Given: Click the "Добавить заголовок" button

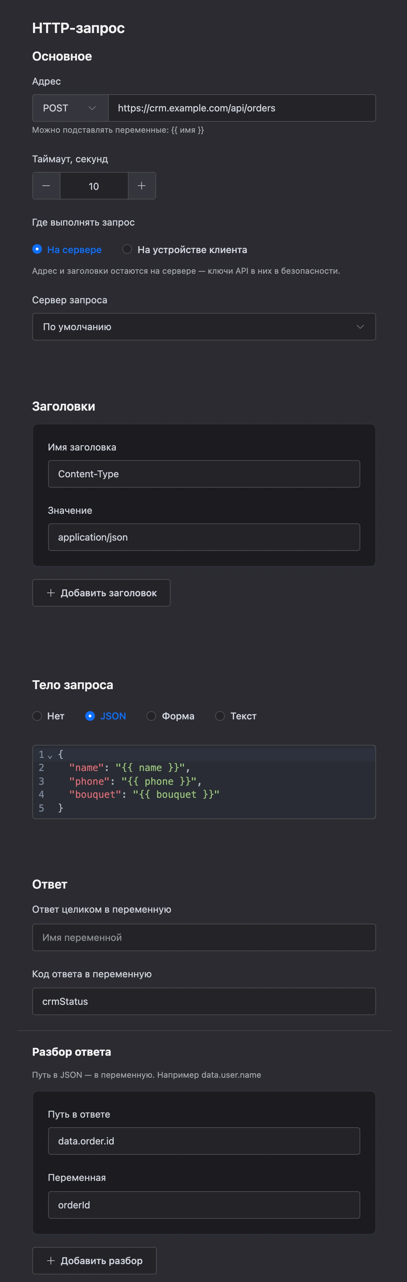Looking at the screenshot, I should [x=101, y=593].
